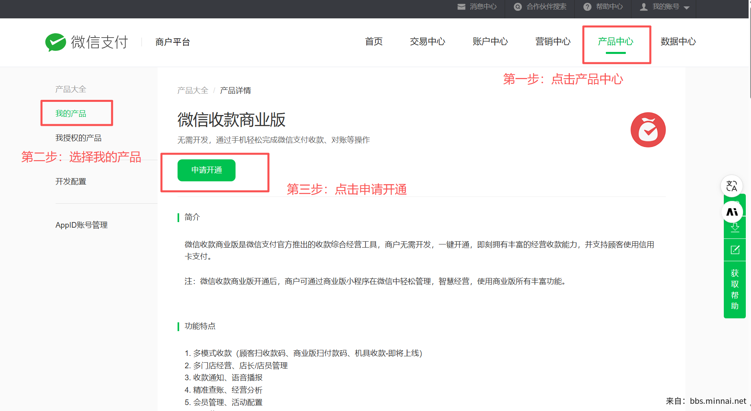This screenshot has height=411, width=751.
Task: Click the 帮助中心 question mark icon
Action: (587, 7)
